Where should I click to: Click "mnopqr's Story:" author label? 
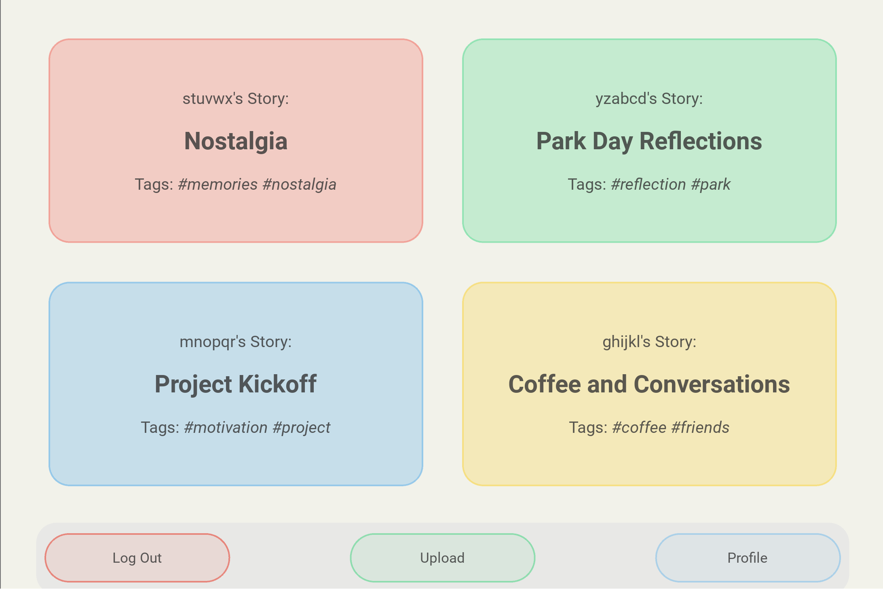coord(236,342)
